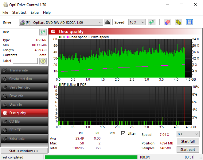
Task: Click the magenta Read speed legend swatch
Action: pos(68,37)
